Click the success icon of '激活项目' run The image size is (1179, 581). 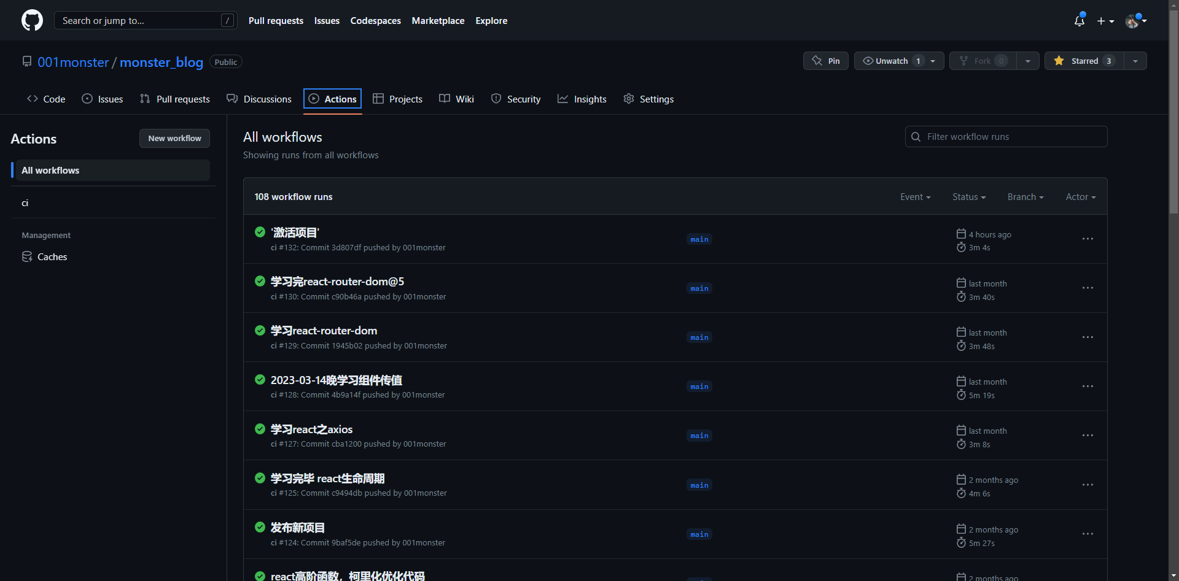(260, 232)
